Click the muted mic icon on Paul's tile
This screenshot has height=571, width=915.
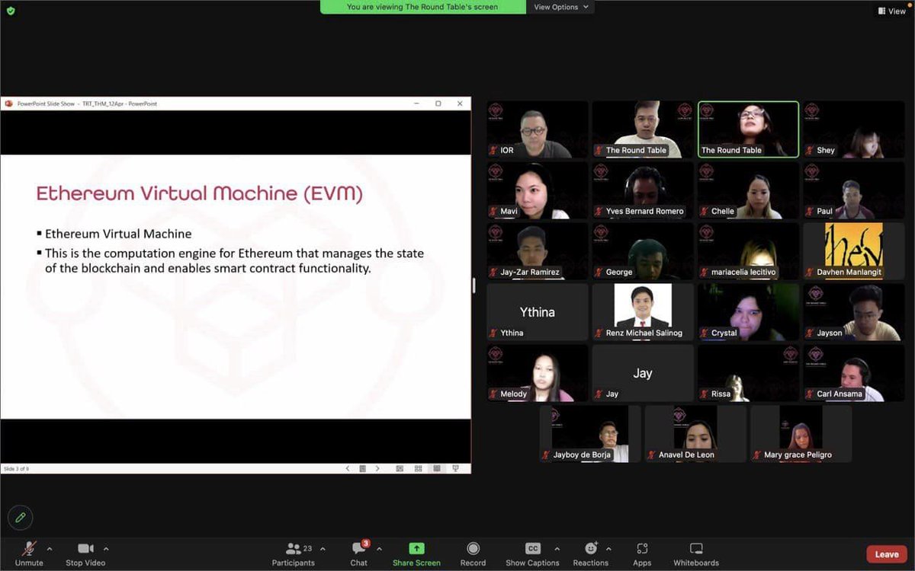tap(810, 211)
